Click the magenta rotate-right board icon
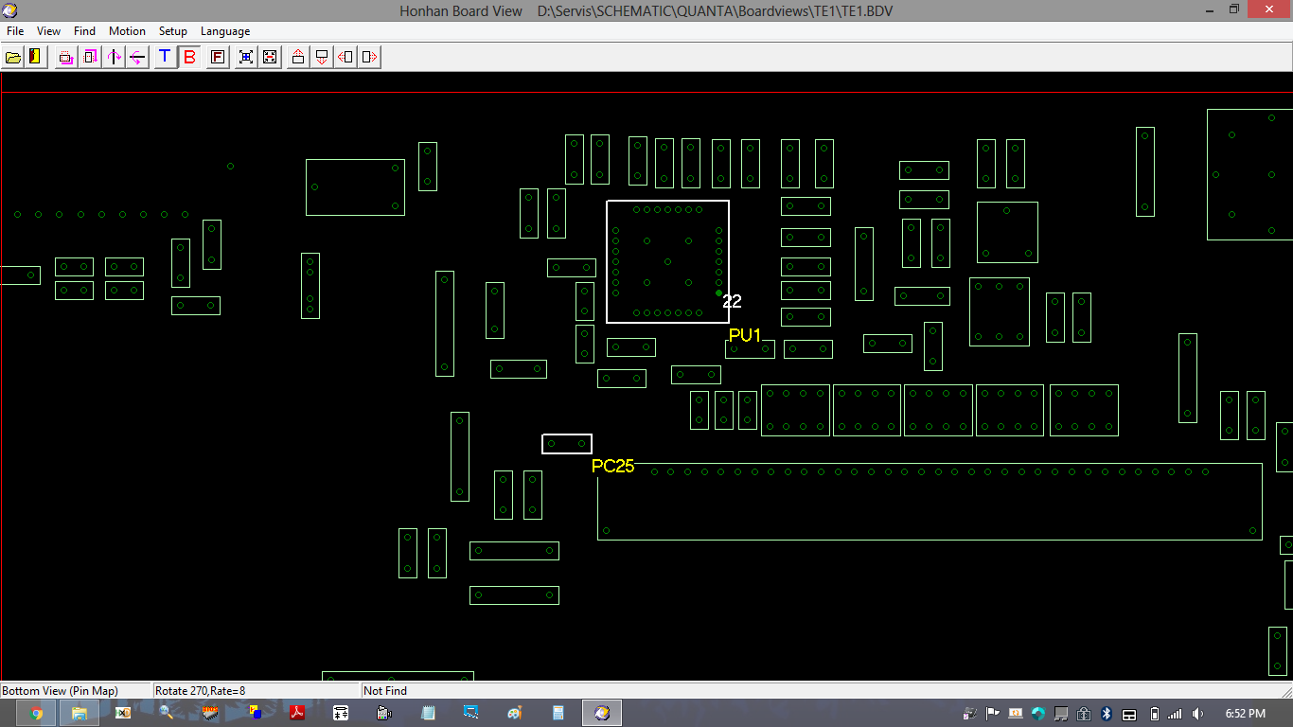The image size is (1293, 727). point(90,57)
